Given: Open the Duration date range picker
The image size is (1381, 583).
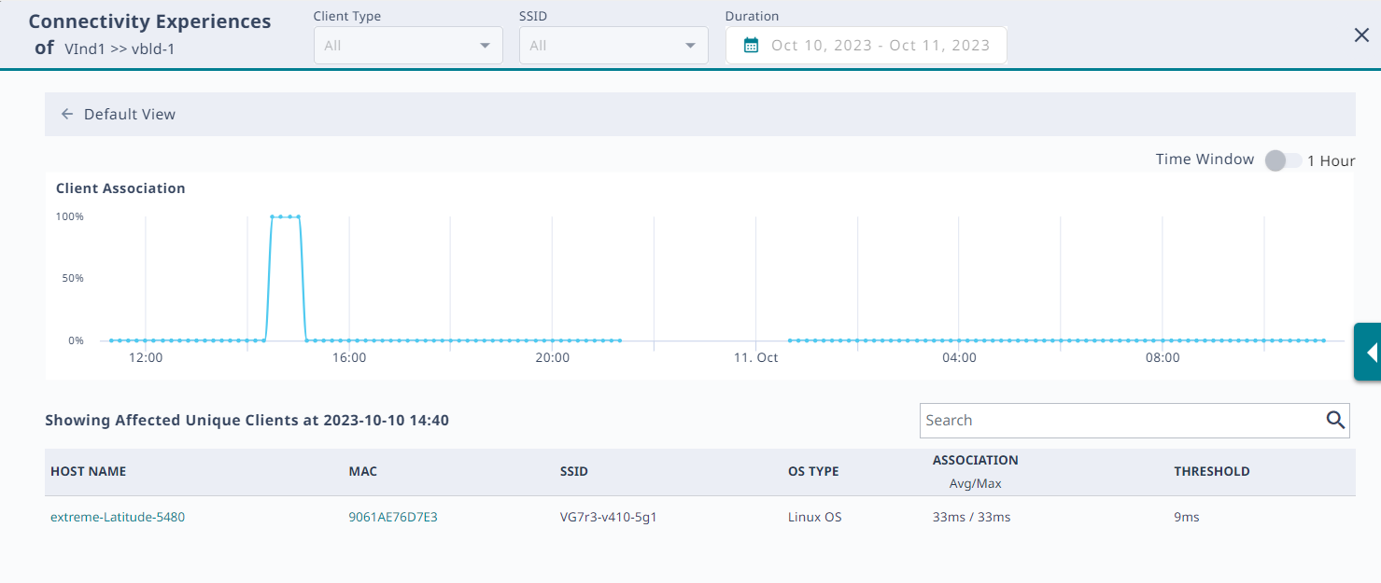Looking at the screenshot, I should point(879,45).
